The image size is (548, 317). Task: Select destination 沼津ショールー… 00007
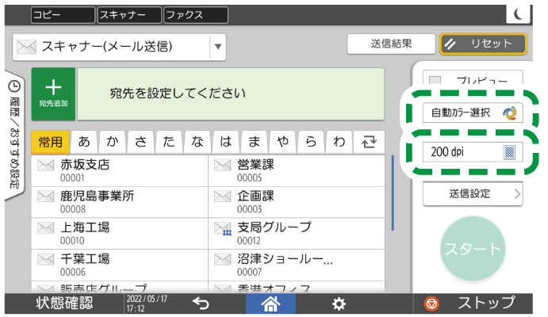297,265
